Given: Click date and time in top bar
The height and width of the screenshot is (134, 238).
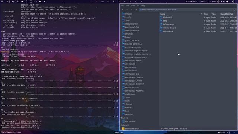Looking at the screenshot, I should 196,1.
